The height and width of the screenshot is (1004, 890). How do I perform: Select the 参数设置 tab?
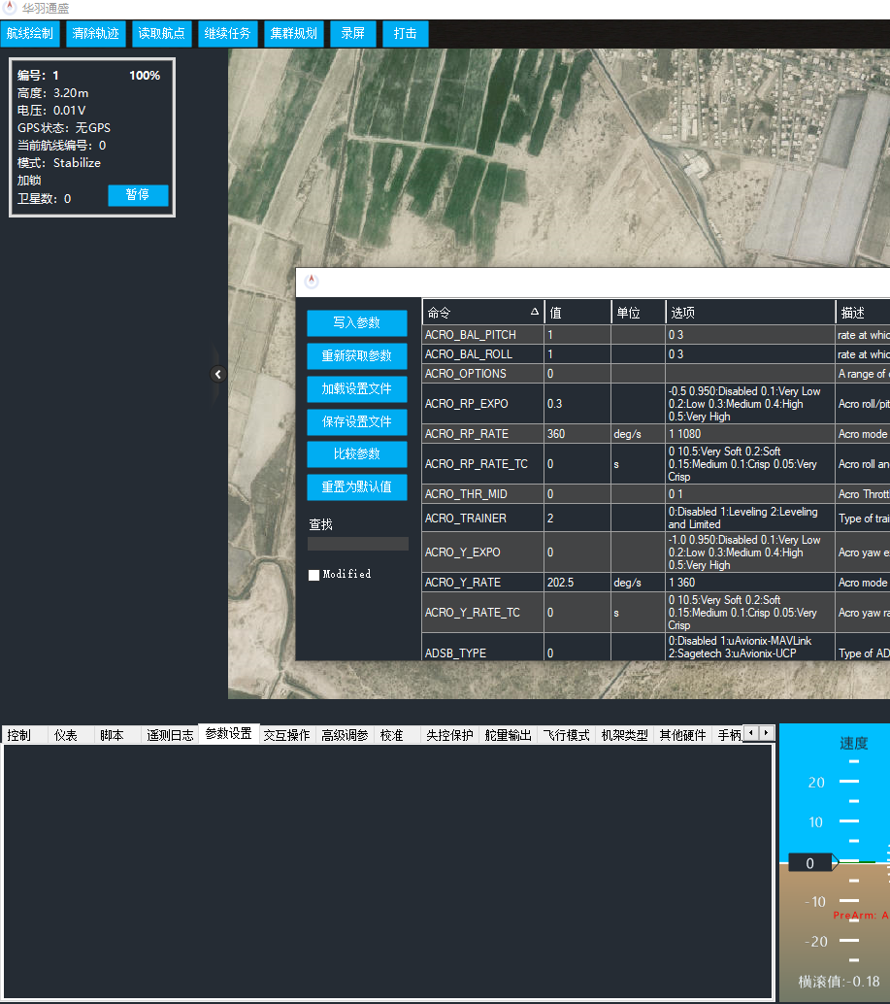(x=228, y=734)
